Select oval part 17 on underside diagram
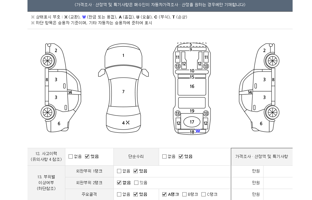Image resolution: width=312 pixels, height=200 pixels. point(192,122)
